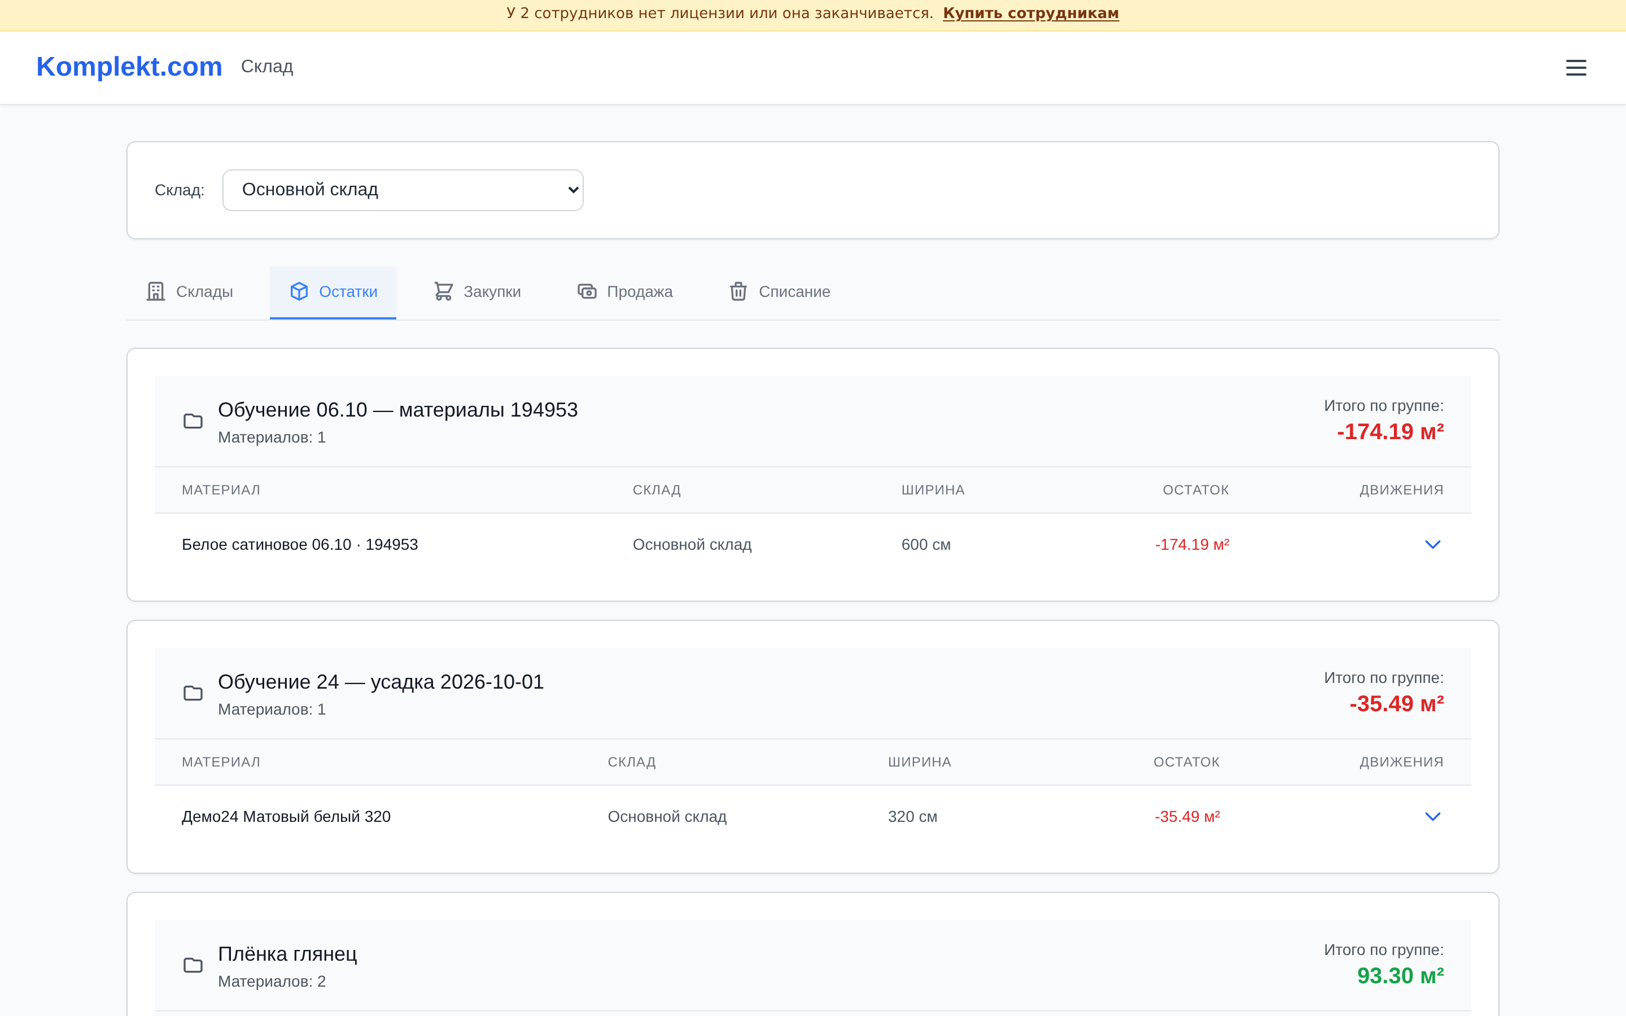
Task: Click the building icon next to Склады
Action: point(156,292)
